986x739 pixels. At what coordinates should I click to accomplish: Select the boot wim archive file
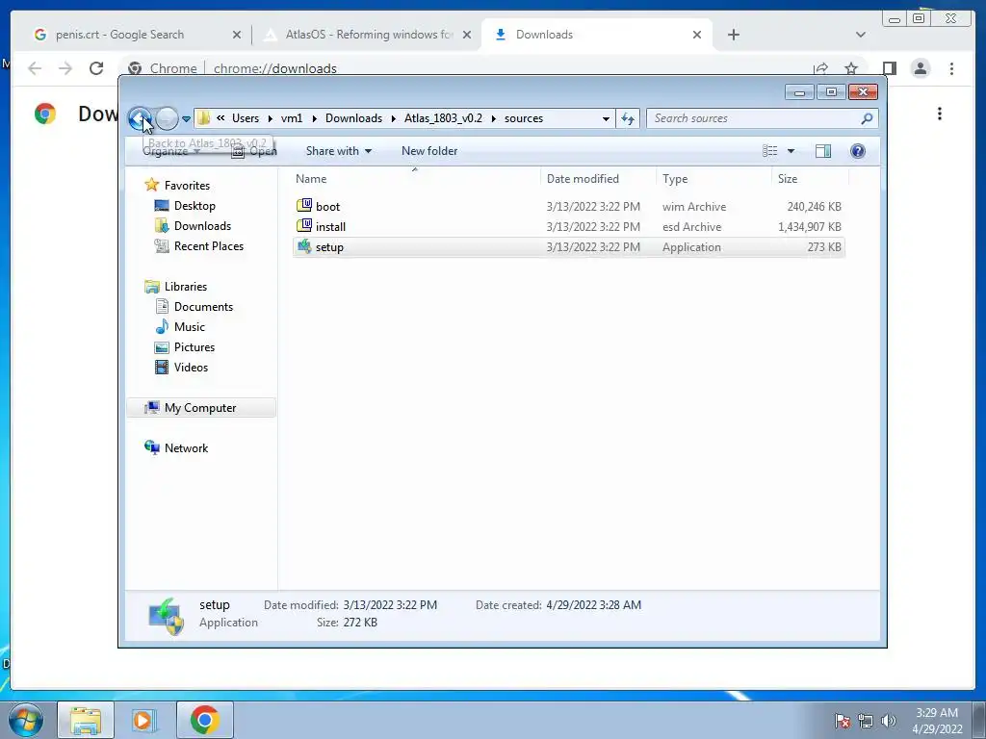tap(568, 206)
